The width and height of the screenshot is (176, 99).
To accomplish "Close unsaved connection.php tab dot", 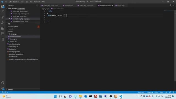I will click(112, 5).
